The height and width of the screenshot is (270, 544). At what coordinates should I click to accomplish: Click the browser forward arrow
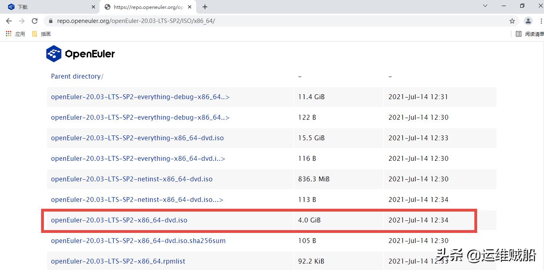(22, 21)
